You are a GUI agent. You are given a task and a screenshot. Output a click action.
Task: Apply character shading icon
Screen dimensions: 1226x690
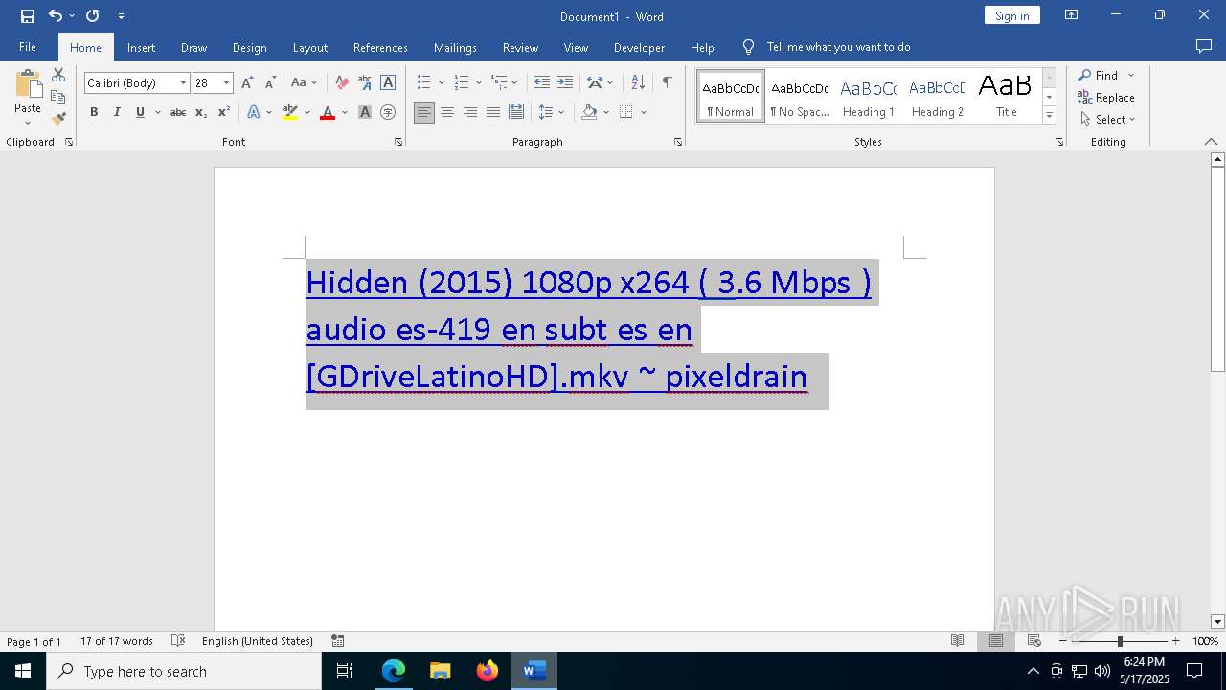tap(365, 112)
